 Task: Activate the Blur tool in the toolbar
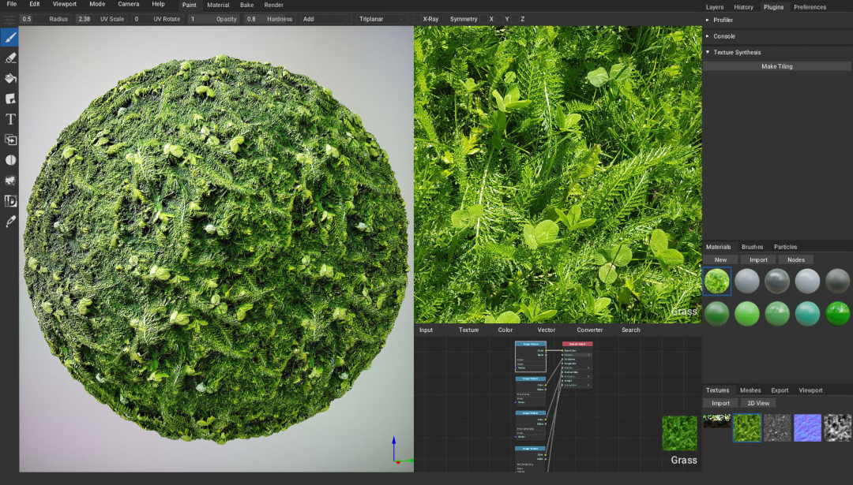point(10,160)
